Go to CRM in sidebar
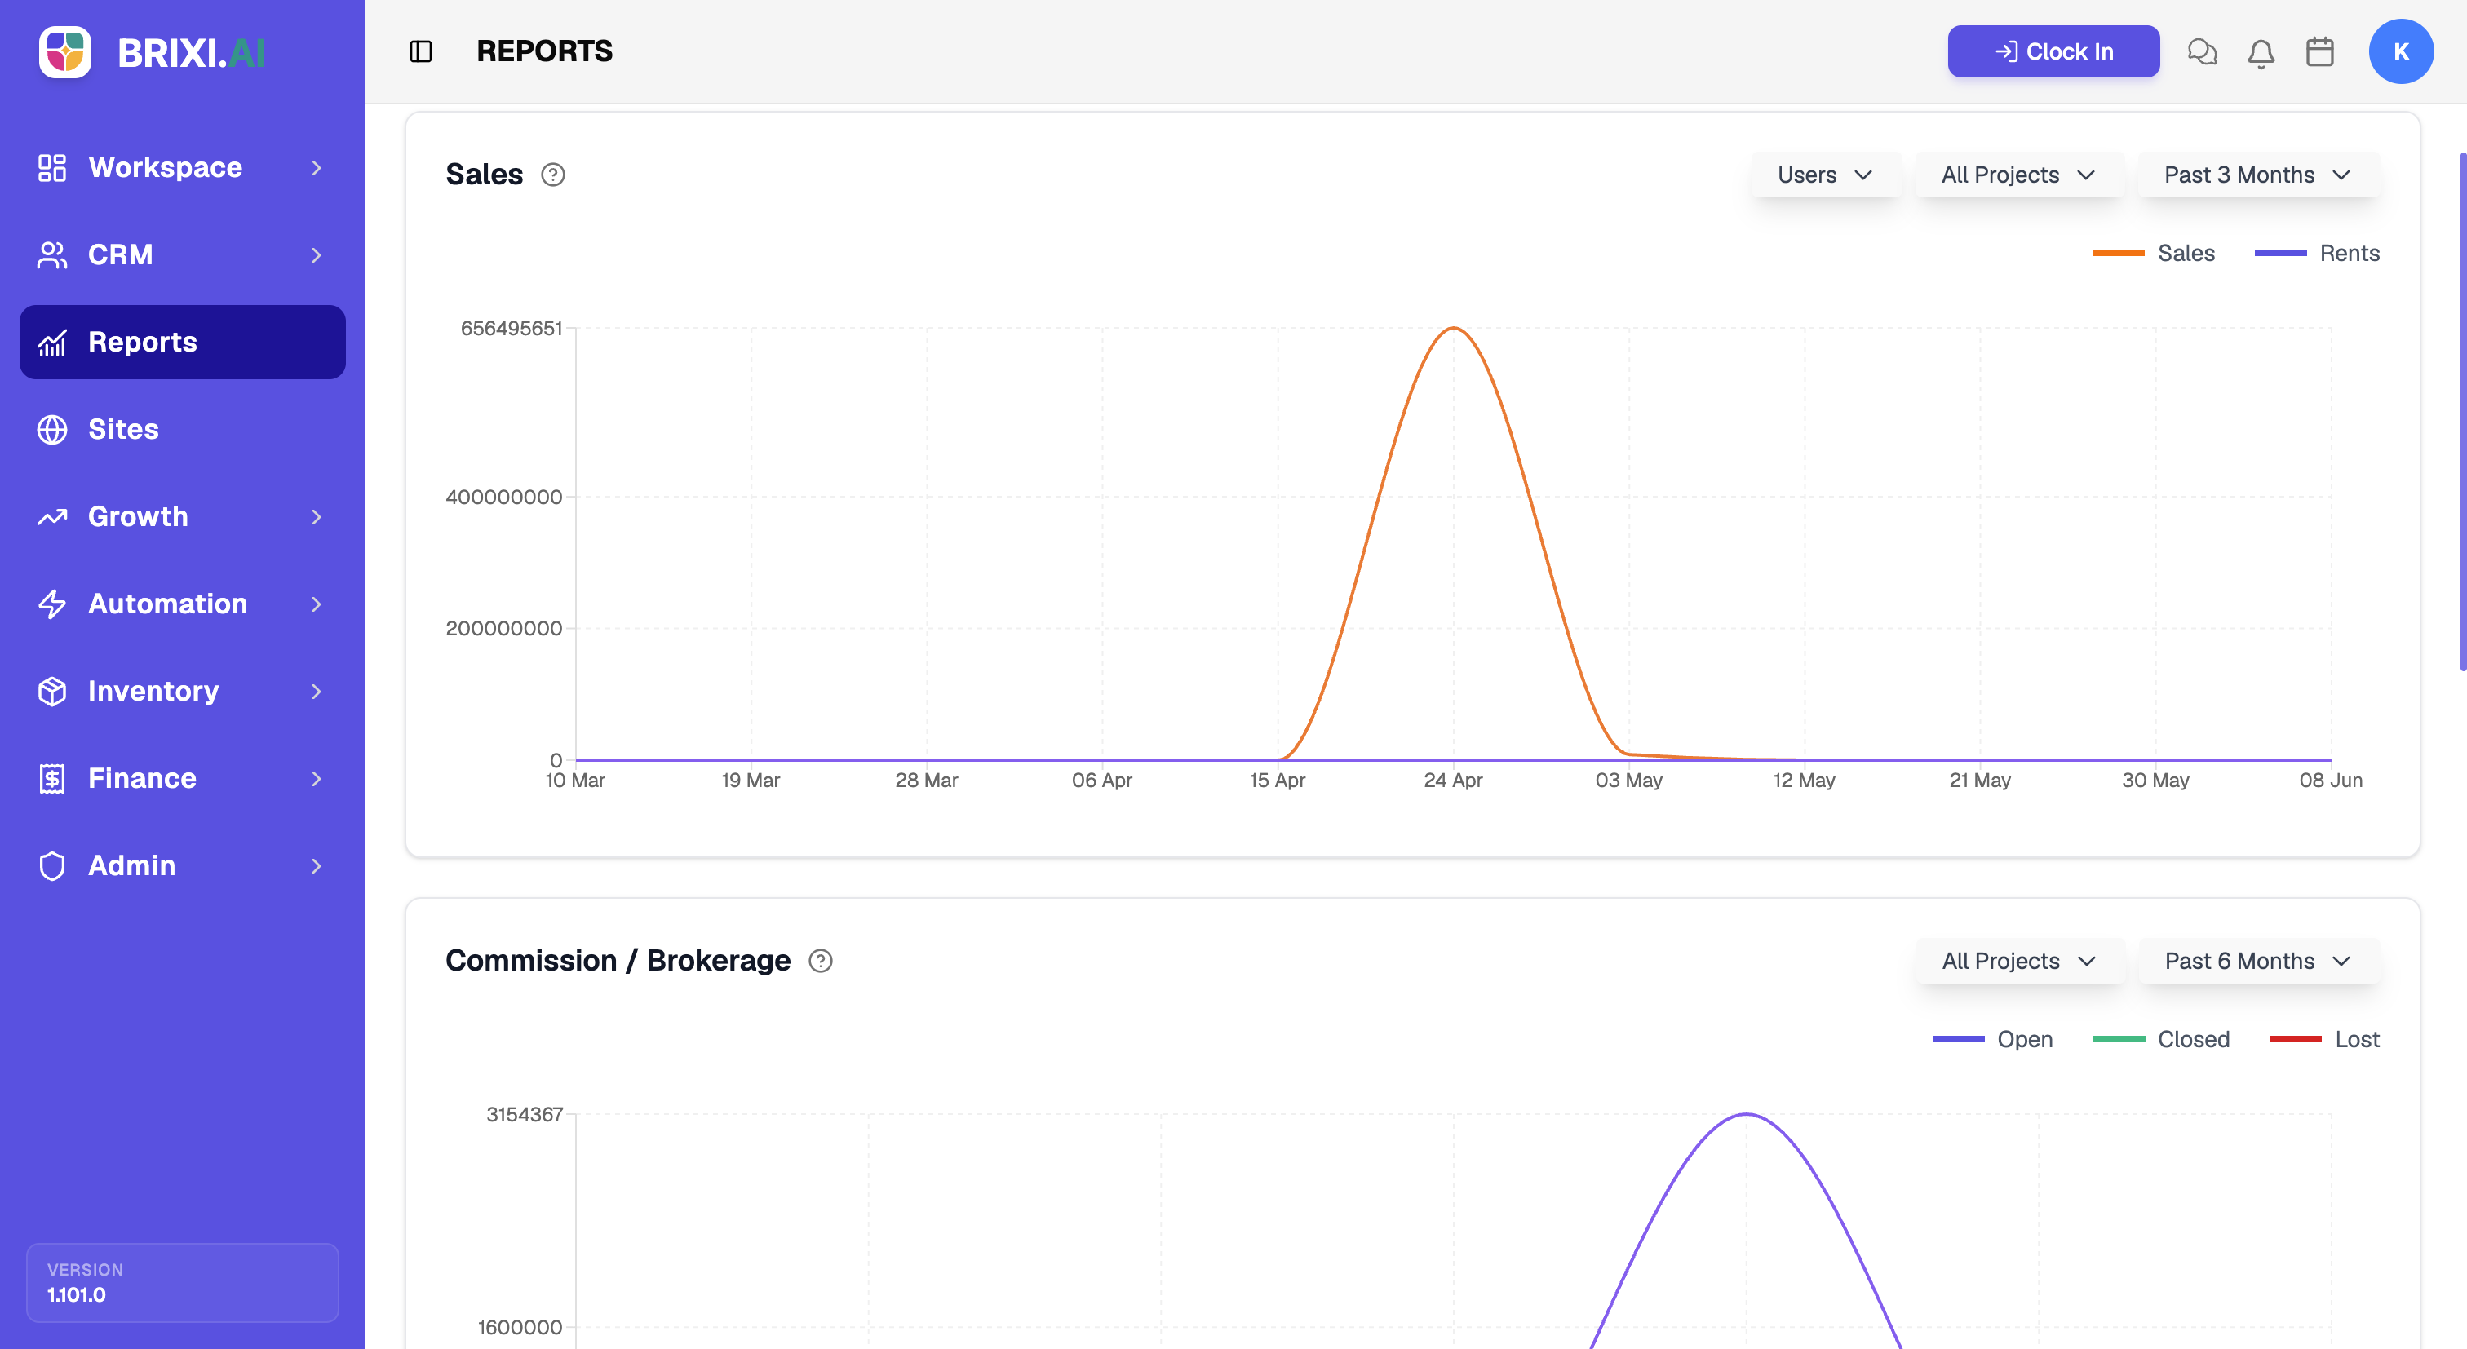 tap(182, 254)
